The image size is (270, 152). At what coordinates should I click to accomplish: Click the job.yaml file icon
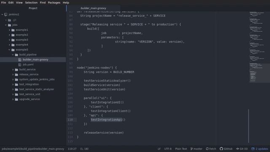click(20, 65)
